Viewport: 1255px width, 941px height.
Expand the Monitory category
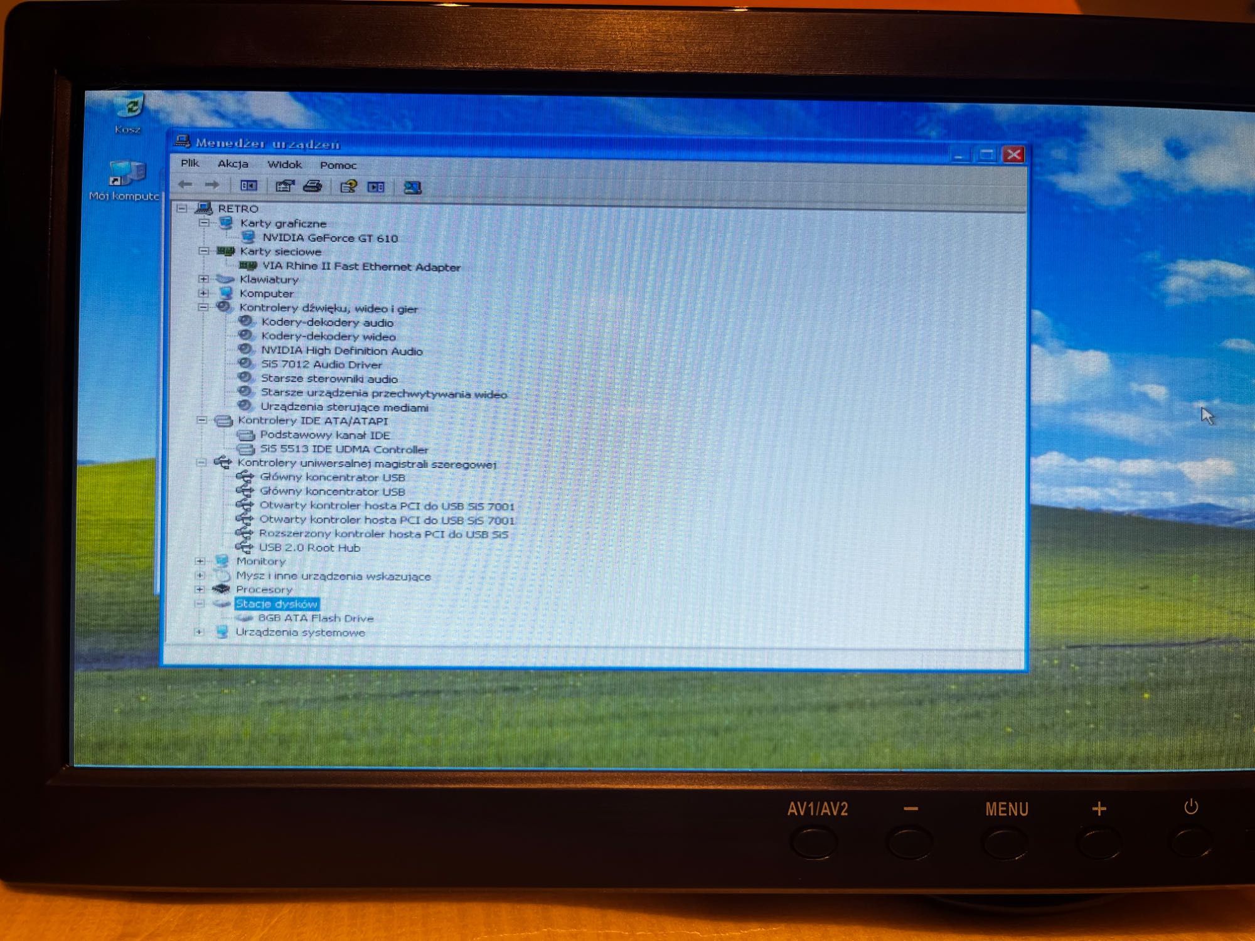200,561
